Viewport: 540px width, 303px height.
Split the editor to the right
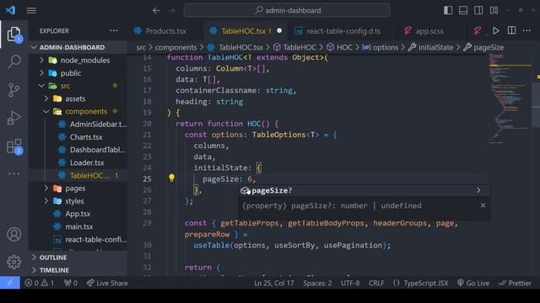[x=512, y=30]
